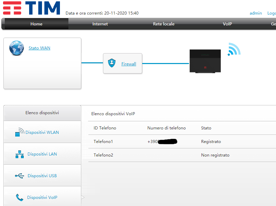Click the Dispositivi USB icon
The width and height of the screenshot is (276, 206).
20,176
